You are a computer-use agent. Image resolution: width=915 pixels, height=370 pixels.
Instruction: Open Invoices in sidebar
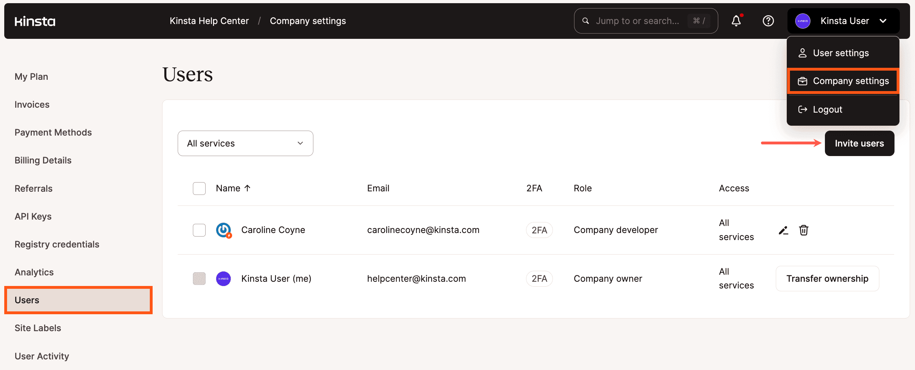pyautogui.click(x=32, y=105)
